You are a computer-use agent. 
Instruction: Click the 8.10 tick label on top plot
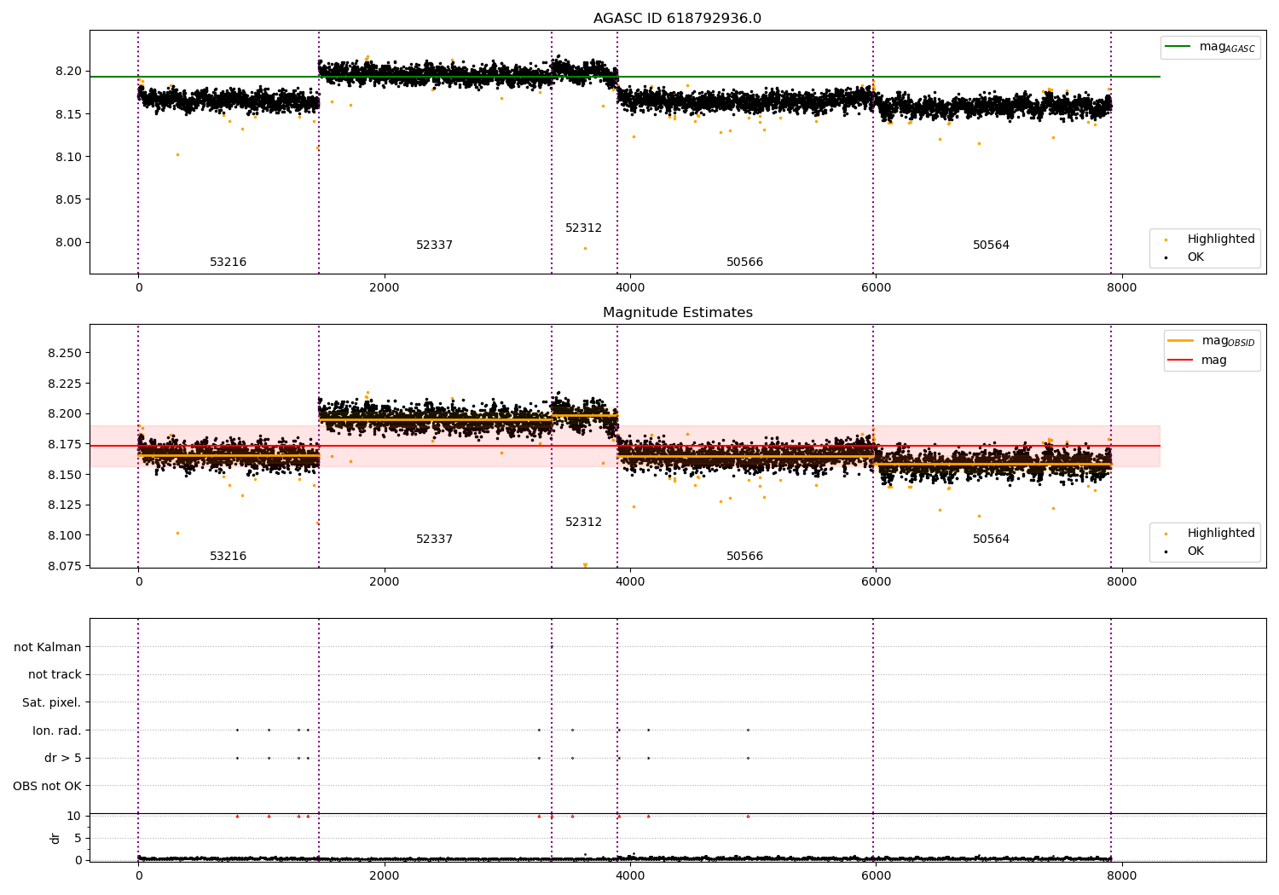coord(68,157)
